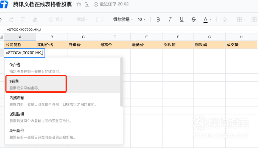Select column E header
This screenshot has width=258, height=148.
[147, 37]
